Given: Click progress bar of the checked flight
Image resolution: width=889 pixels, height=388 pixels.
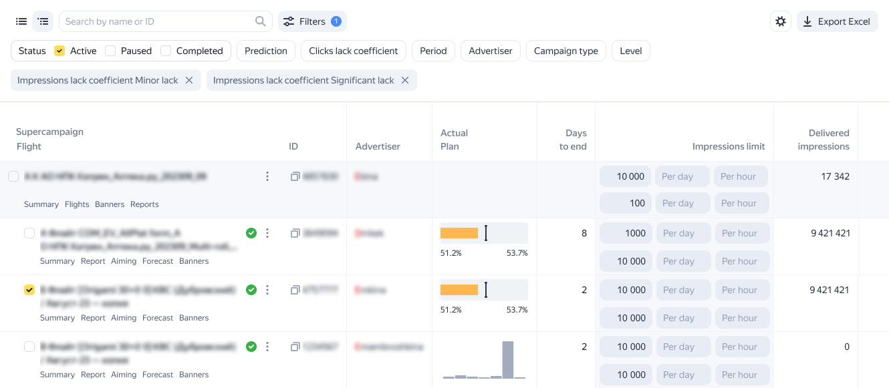Looking at the screenshot, I should click(484, 290).
